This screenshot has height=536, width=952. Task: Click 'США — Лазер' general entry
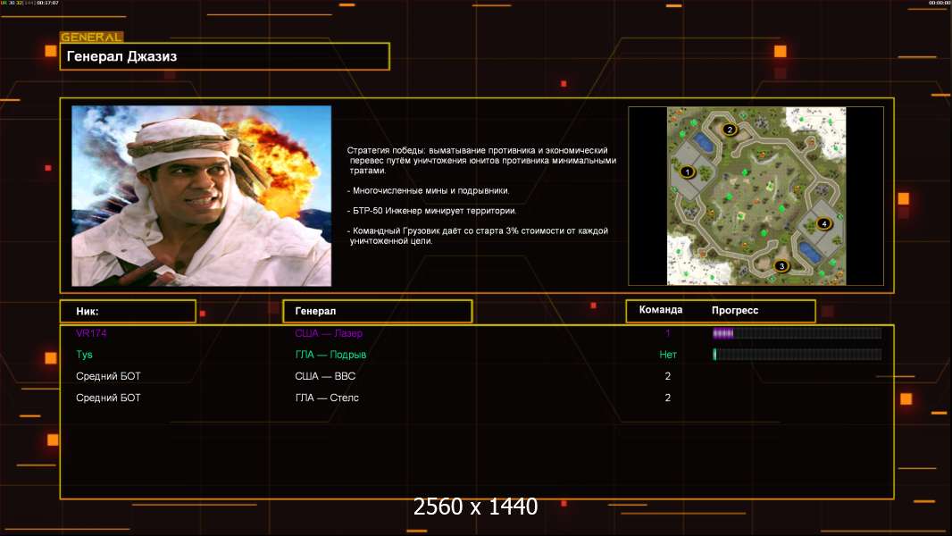pos(329,333)
